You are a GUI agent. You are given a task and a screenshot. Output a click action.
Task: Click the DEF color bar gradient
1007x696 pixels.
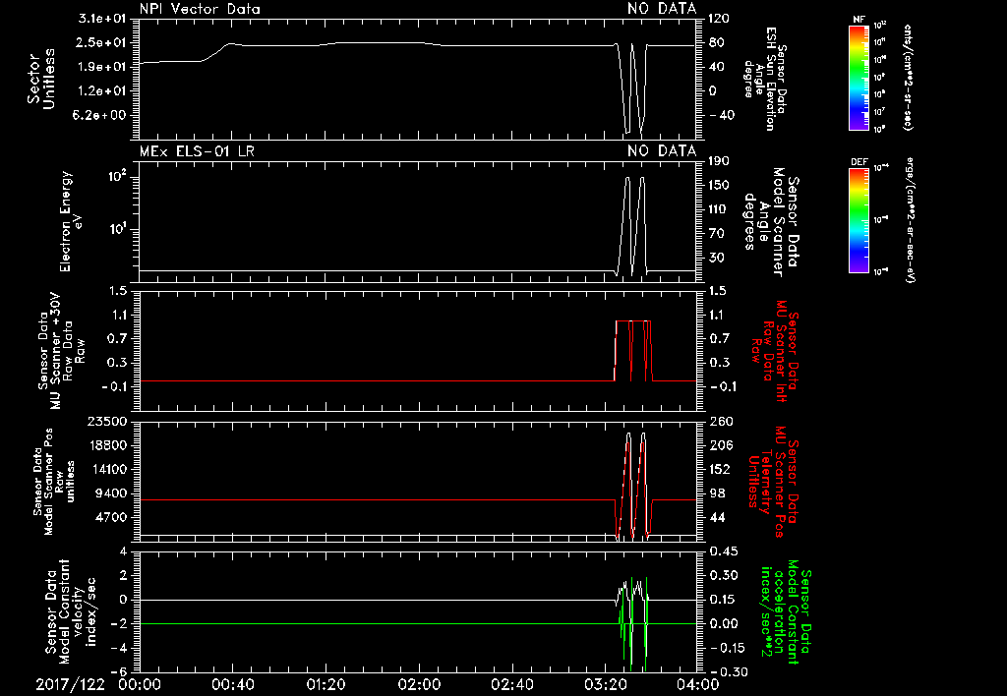click(859, 220)
